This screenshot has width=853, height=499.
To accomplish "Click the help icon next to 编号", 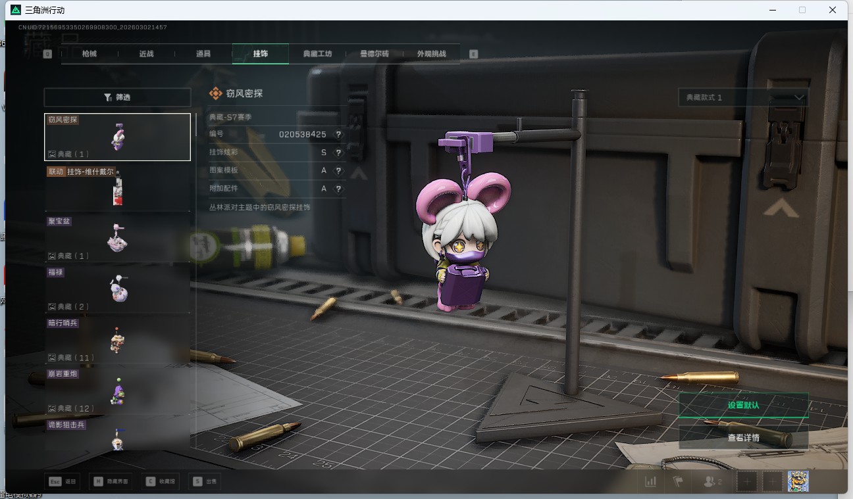I will pyautogui.click(x=338, y=134).
